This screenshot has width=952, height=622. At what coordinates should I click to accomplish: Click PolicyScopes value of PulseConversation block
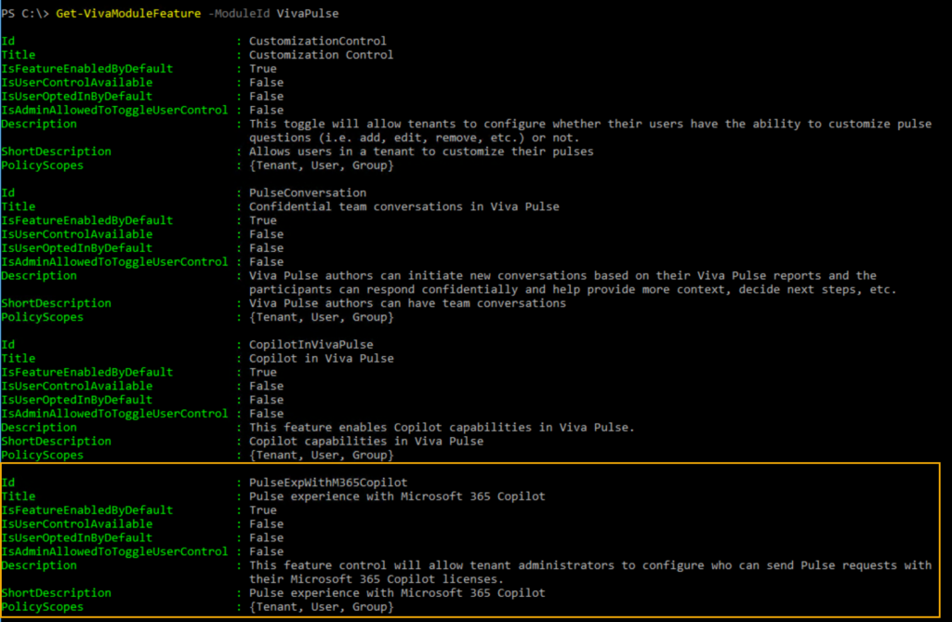(x=321, y=317)
